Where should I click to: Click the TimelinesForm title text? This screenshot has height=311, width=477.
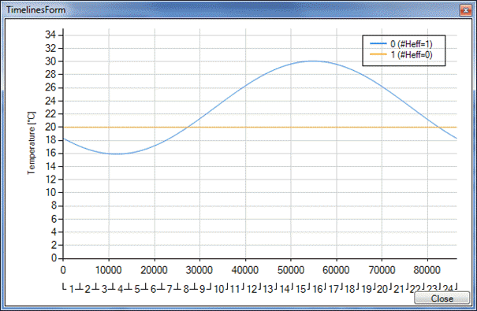point(36,9)
